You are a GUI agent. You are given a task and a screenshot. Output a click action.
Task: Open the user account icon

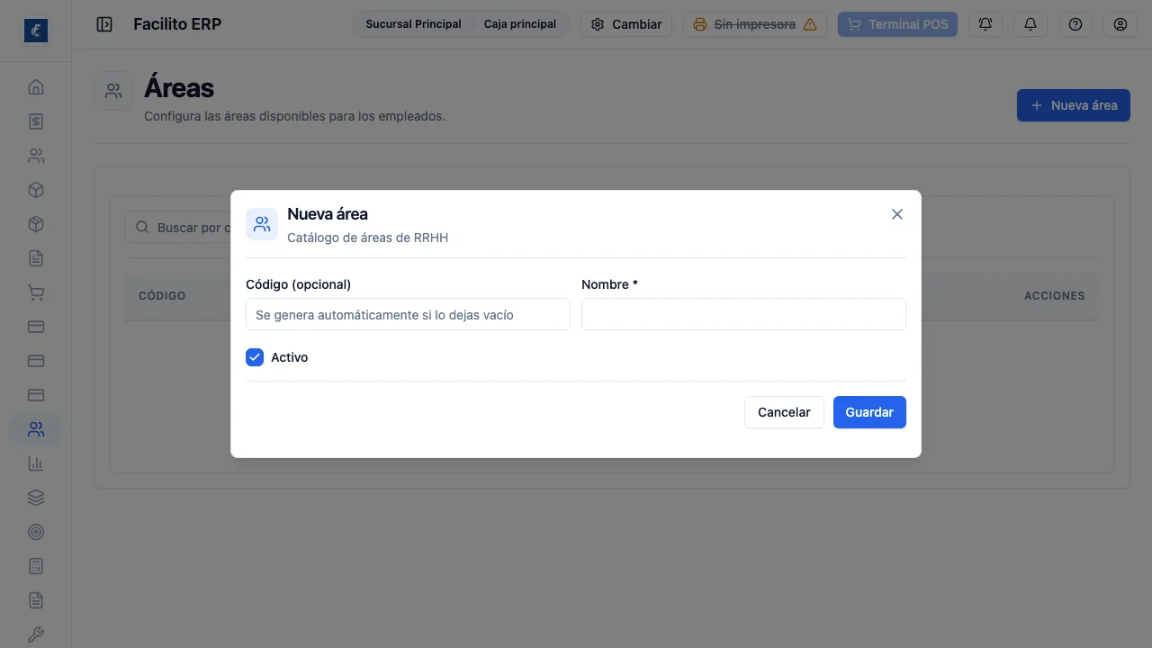[x=1120, y=24]
